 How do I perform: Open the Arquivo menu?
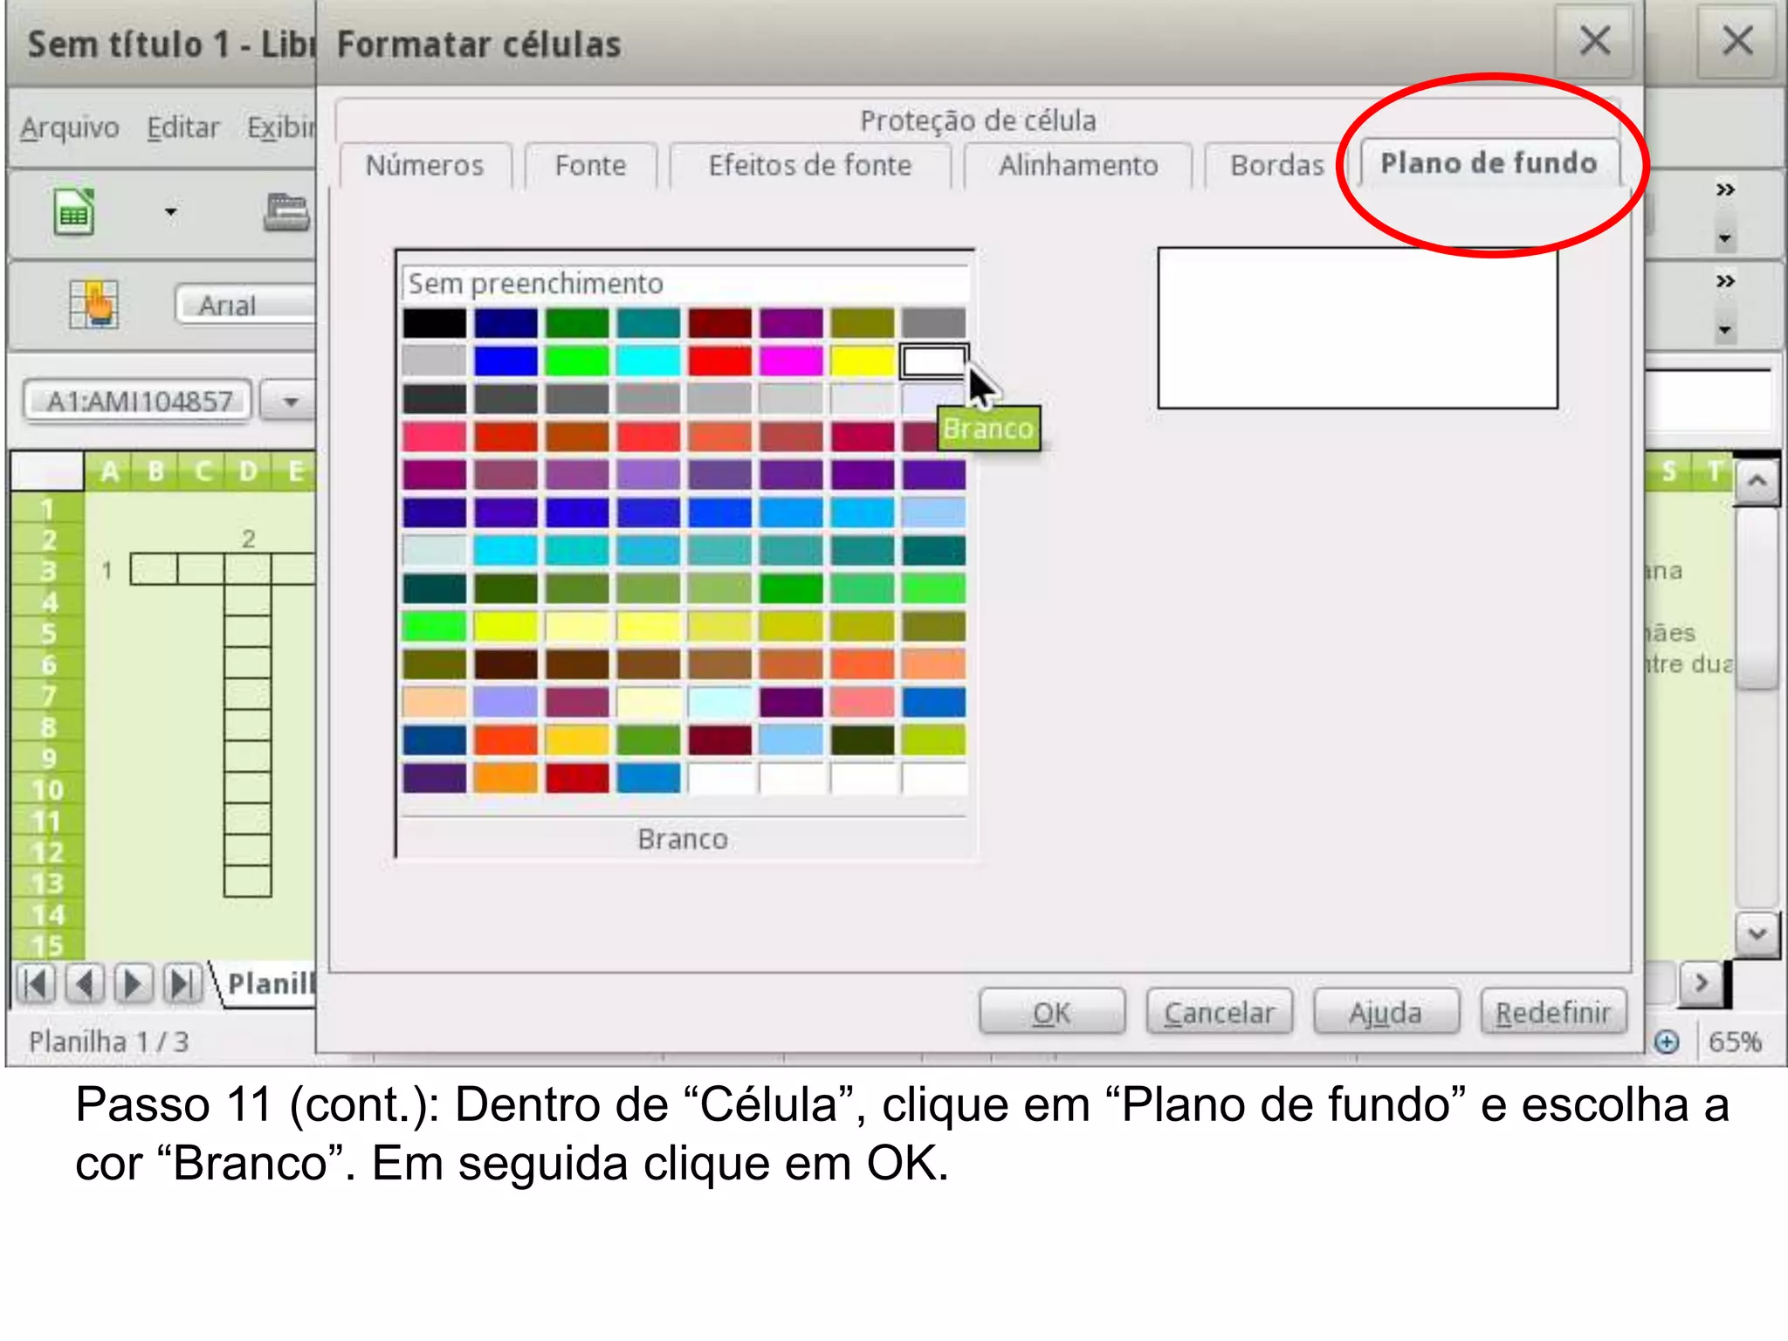click(70, 127)
